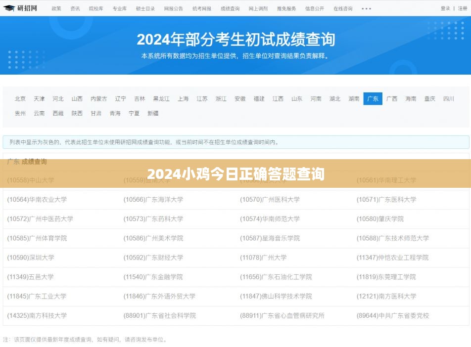
Task: Click (11349)五邑大学 in the list
Action: pos(30,277)
